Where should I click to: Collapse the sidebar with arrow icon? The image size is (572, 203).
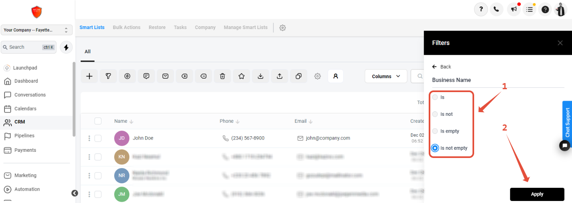coord(75,193)
